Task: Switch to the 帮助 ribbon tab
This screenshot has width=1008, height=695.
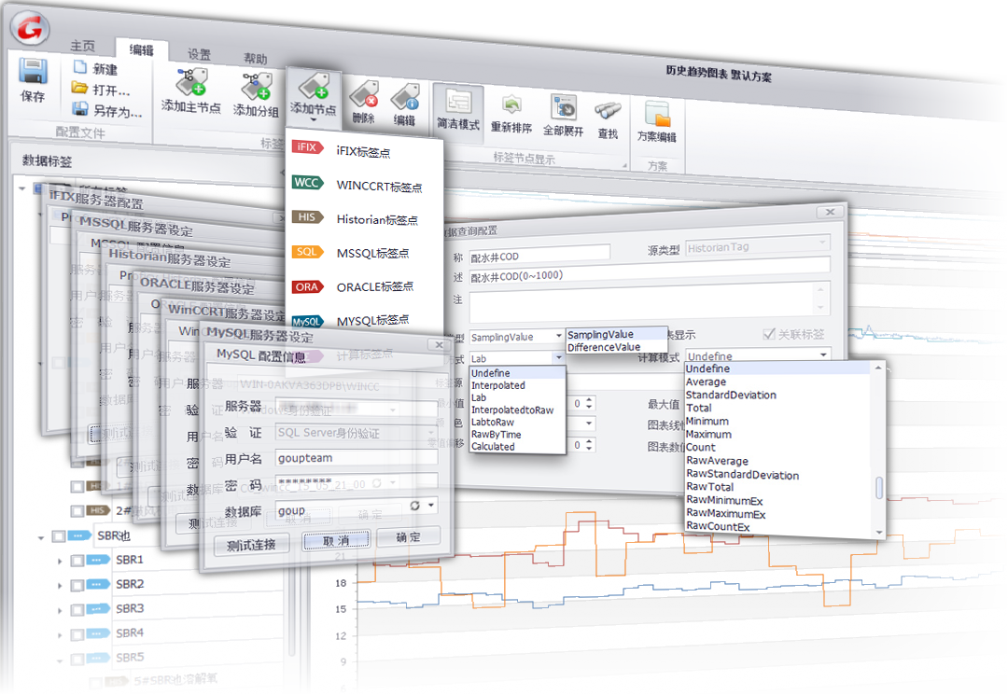Action: (x=255, y=59)
